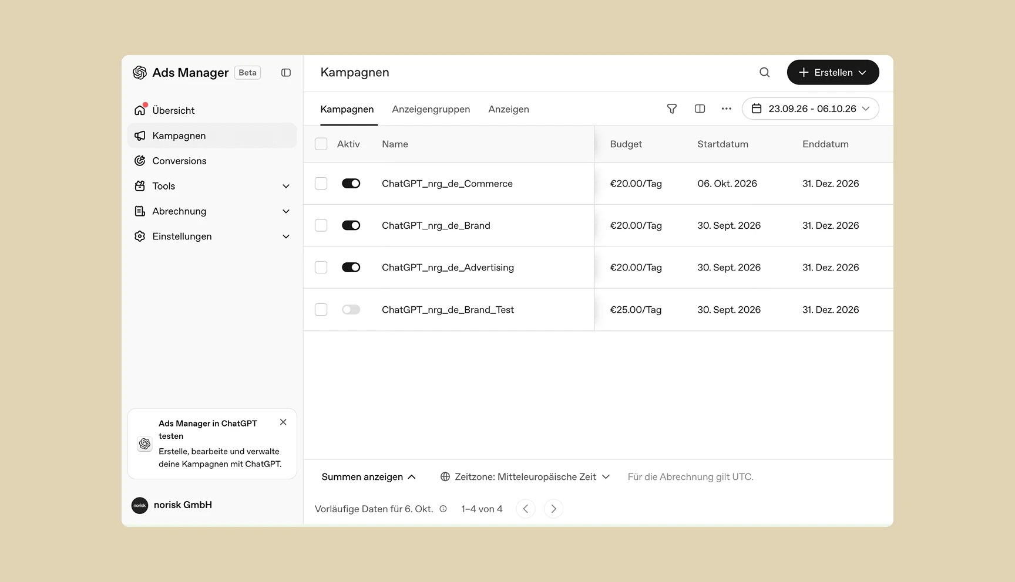Click the Budget column header
1015x582 pixels.
[x=626, y=144]
